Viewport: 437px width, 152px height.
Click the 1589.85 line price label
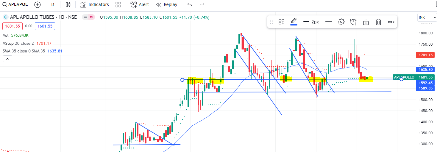coord(425,88)
